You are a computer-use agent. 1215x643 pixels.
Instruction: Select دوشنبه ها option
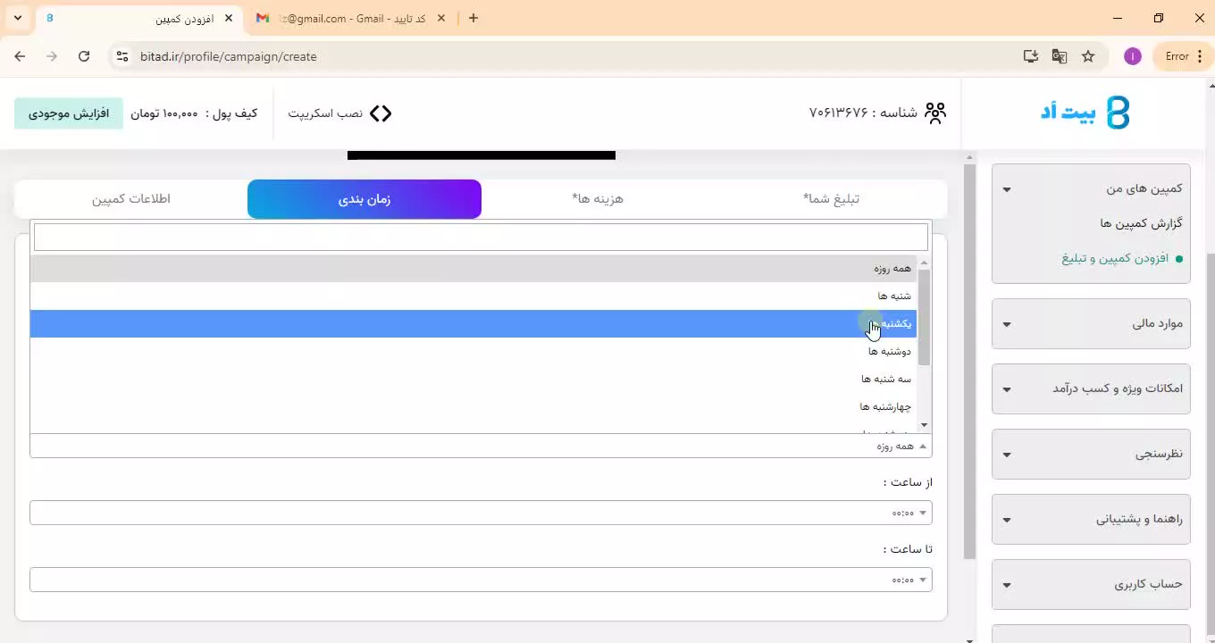473,351
